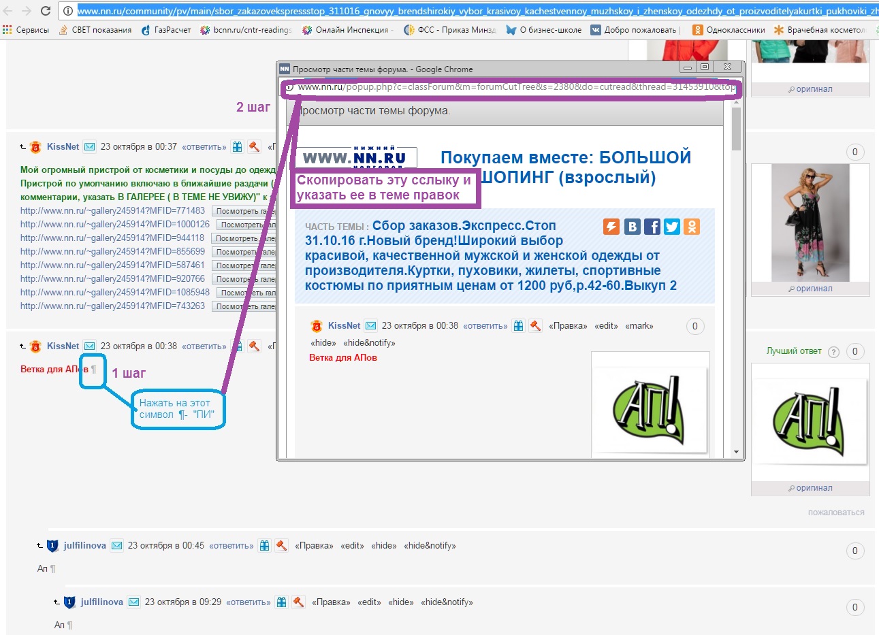Click hammer icon on KissNet 00:37 post
This screenshot has height=635, width=879.
click(x=254, y=147)
